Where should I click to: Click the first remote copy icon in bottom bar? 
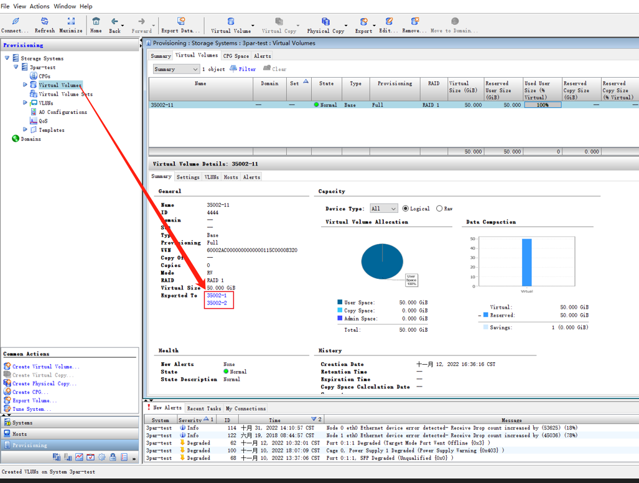[x=56, y=457]
